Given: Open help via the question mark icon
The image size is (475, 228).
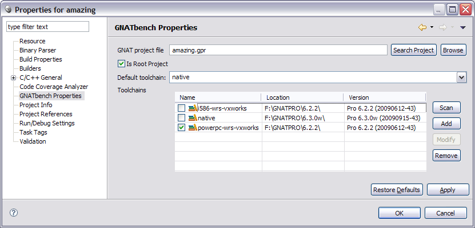Looking at the screenshot, I should point(14,213).
